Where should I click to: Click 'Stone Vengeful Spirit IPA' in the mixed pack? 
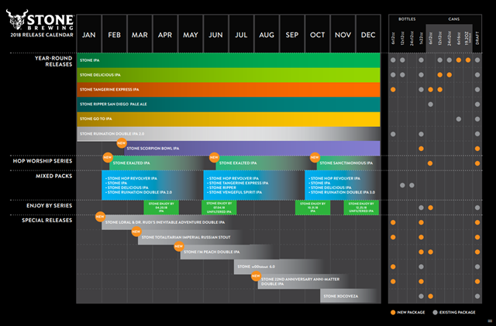(x=236, y=192)
